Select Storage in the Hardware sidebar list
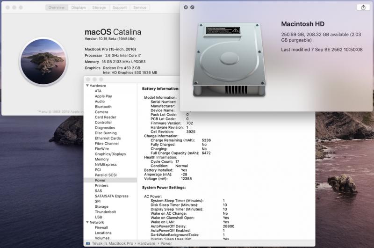 point(101,206)
